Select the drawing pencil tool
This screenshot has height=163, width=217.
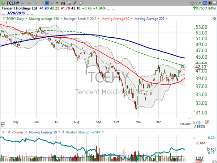(x=75, y=3)
